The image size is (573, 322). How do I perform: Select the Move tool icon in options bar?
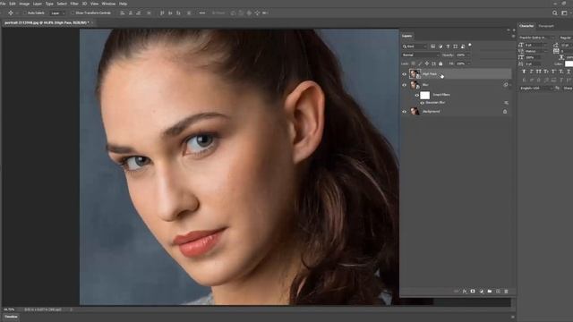[11, 13]
